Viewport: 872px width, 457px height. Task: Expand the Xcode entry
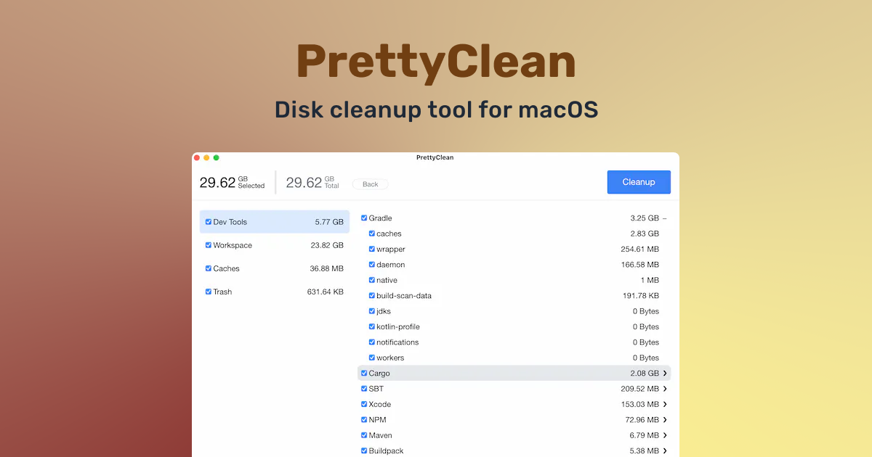click(x=666, y=404)
